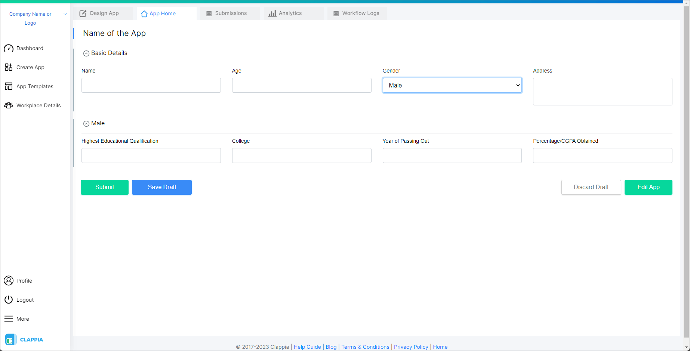
Task: Open the More hamburger menu
Action: coord(9,318)
